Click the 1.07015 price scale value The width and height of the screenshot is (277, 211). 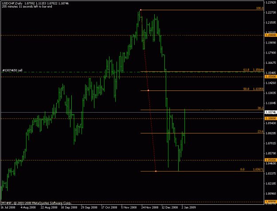[271, 143]
